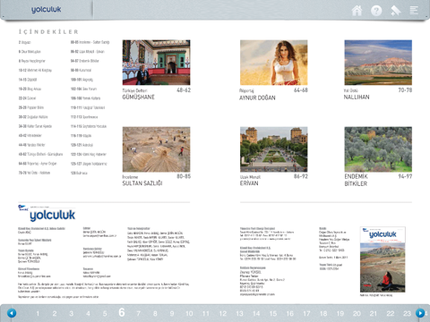Open the ENDEMİK BİTKİLER article title
The width and height of the screenshot is (430, 322).
[x=356, y=180]
